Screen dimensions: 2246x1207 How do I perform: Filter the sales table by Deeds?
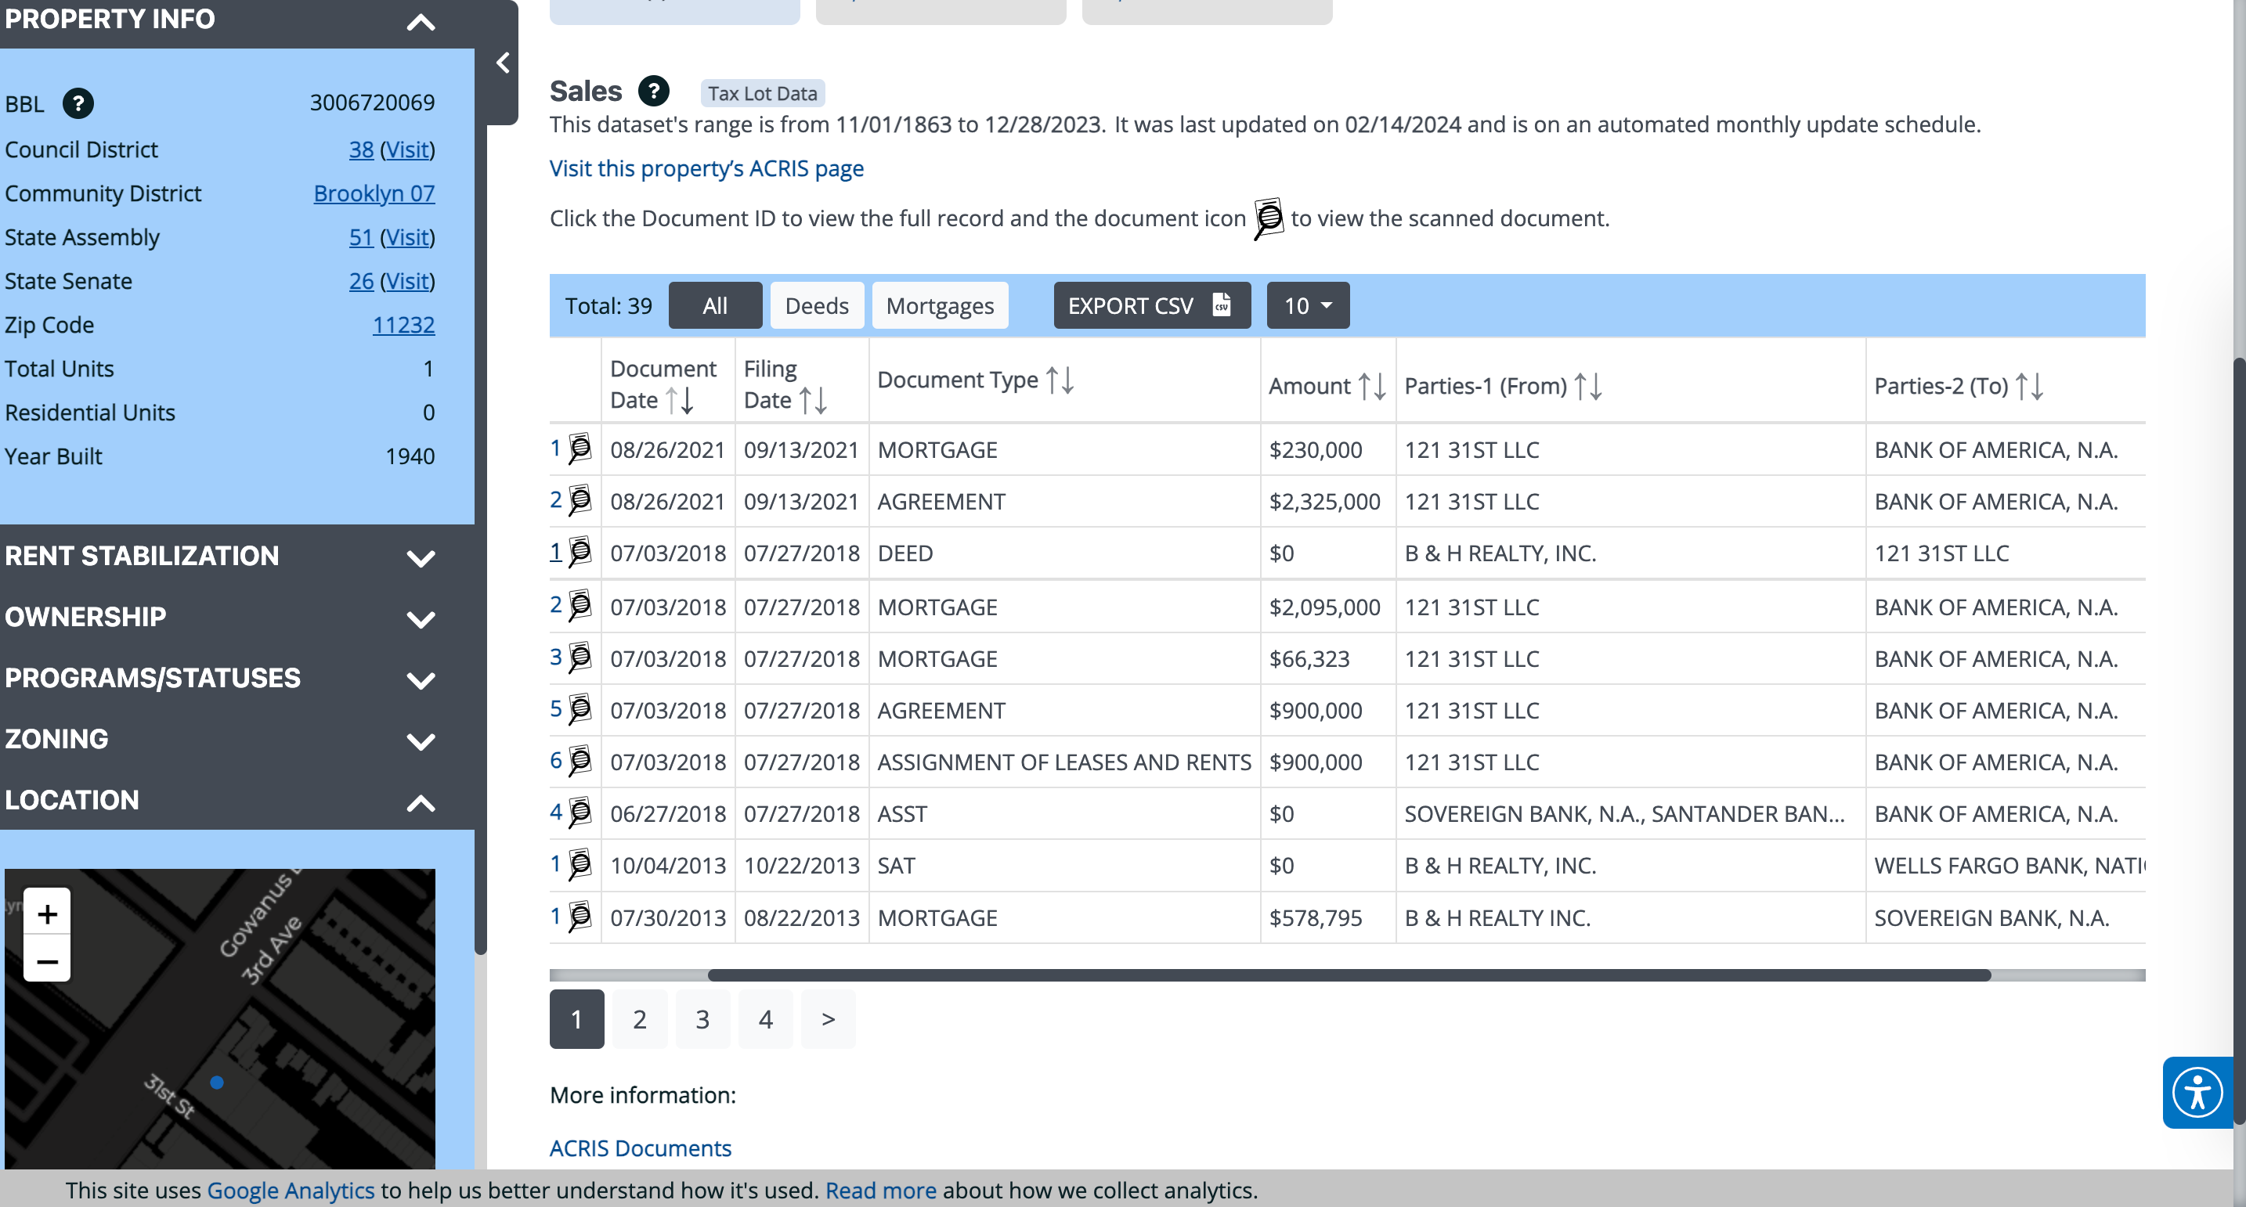816,306
